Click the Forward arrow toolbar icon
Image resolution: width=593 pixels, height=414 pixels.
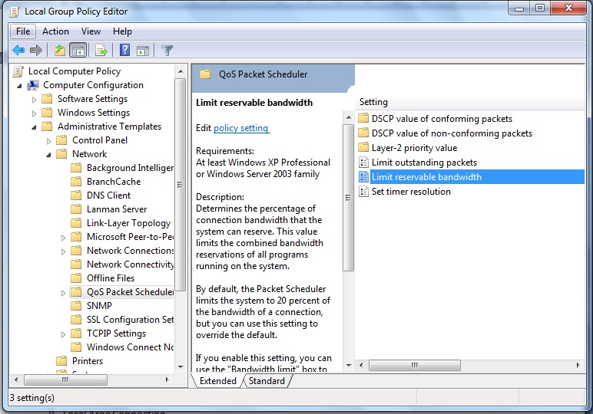[36, 50]
